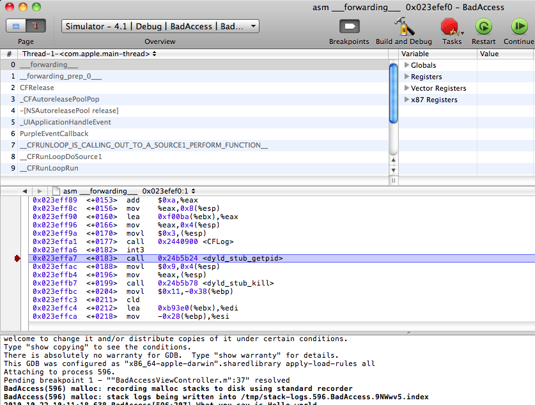This screenshot has height=405, width=535.
Task: Click the Value column header
Action: (x=506, y=54)
